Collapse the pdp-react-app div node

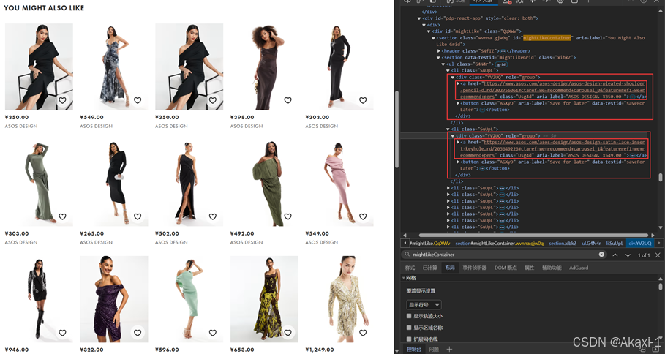click(x=419, y=18)
